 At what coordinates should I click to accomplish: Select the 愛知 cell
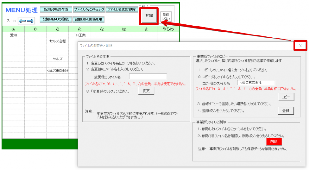pos(13,35)
